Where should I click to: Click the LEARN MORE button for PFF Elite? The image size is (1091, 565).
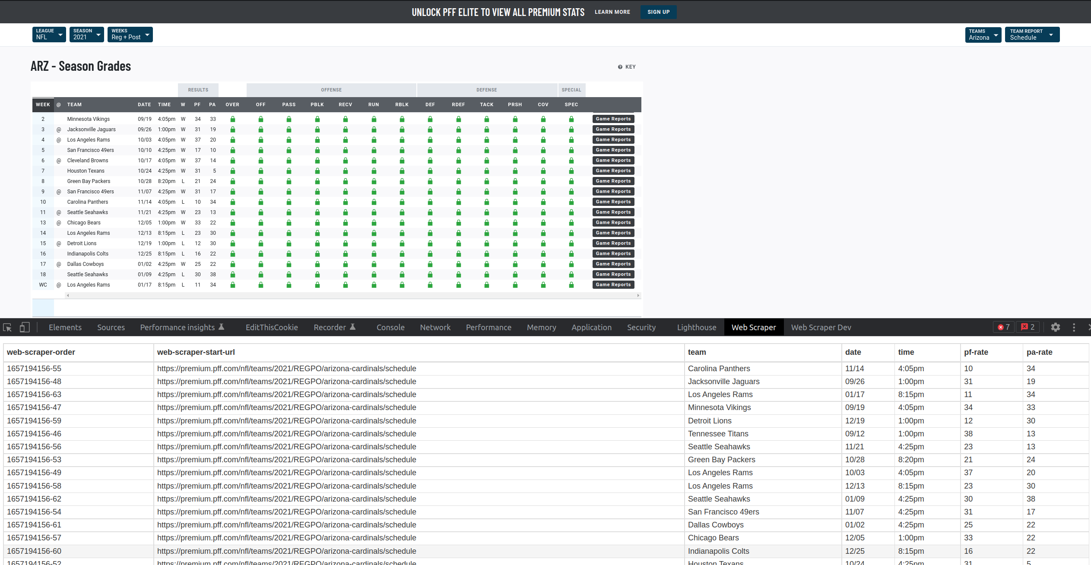(x=612, y=12)
